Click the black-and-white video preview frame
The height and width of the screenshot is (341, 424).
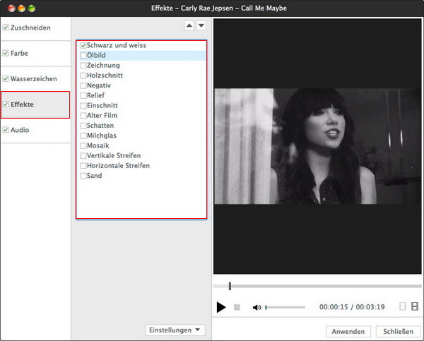(317, 146)
